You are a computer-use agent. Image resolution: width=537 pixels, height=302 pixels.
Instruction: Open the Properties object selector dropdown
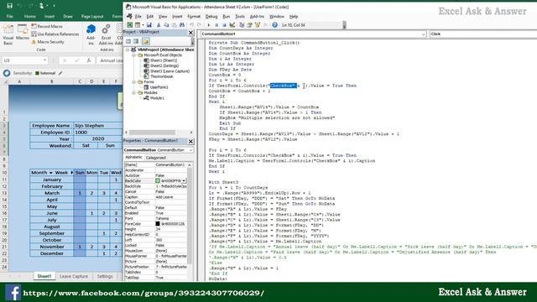point(190,150)
